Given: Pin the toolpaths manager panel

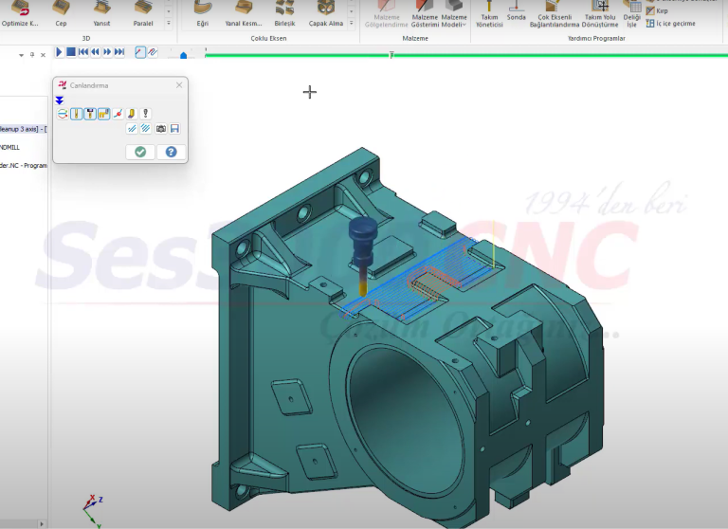Looking at the screenshot, I should [x=32, y=55].
